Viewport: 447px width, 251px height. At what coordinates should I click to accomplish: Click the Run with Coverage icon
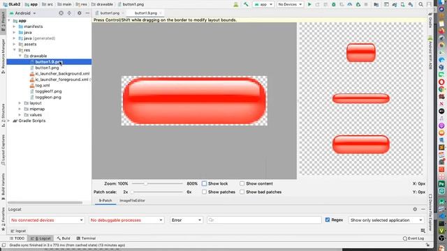tap(342, 4)
